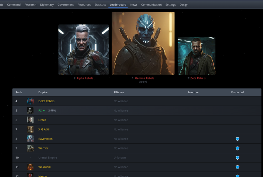Click the Draco avatar icon
The width and height of the screenshot is (263, 177).
coord(30,120)
